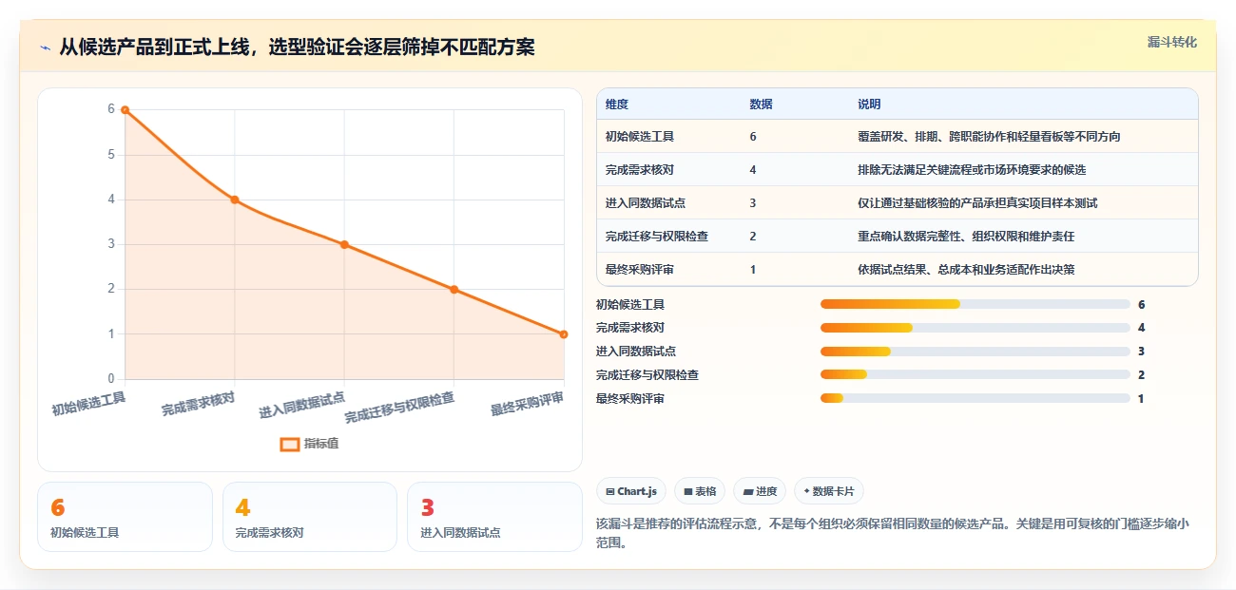
Task: Click the chart data point for 进入同数据试点
Action: 344,245
